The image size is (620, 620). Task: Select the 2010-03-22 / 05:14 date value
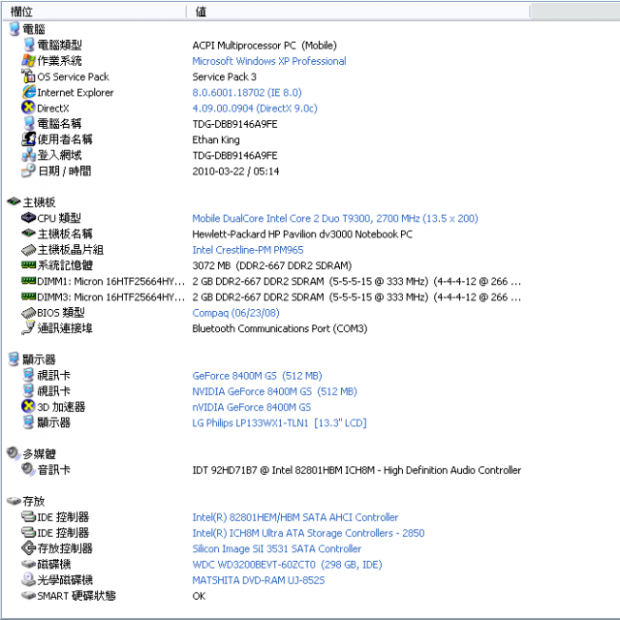235,171
